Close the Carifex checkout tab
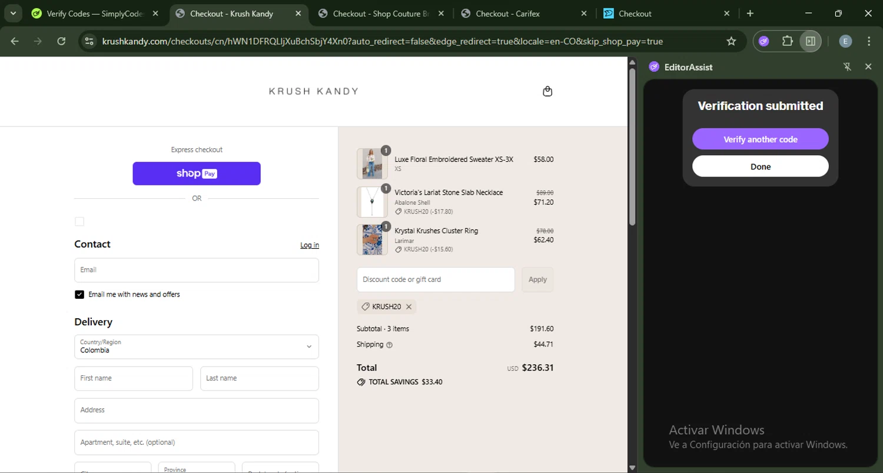 584,14
